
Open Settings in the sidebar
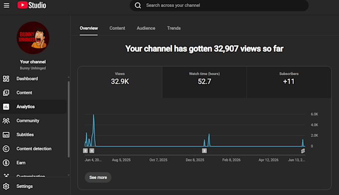[33, 186]
